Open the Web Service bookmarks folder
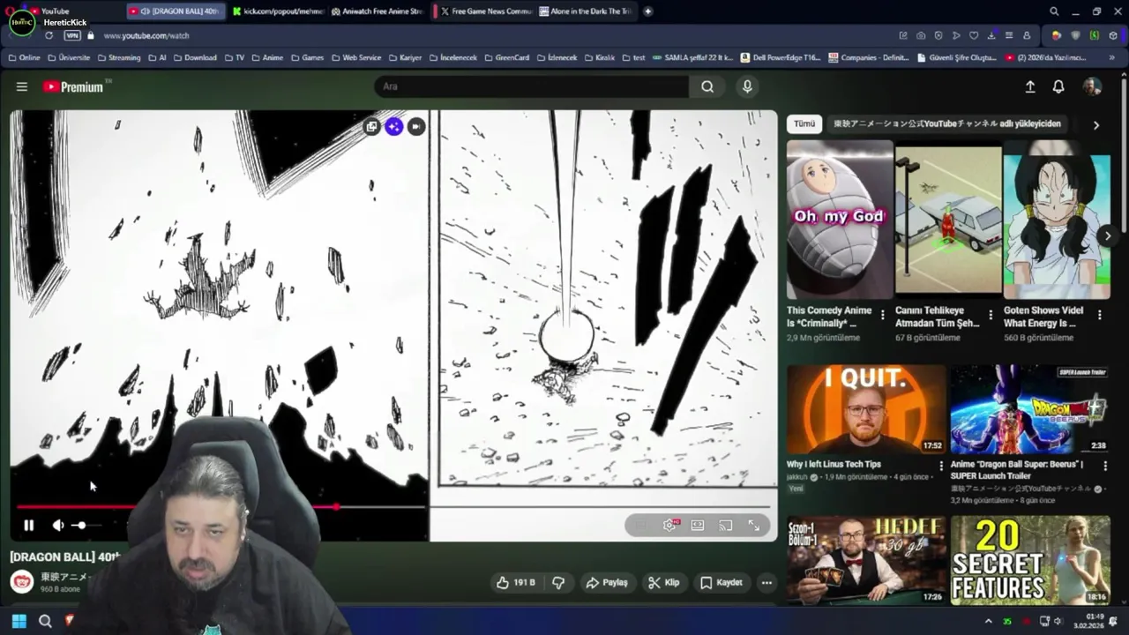The image size is (1129, 635). point(355,57)
